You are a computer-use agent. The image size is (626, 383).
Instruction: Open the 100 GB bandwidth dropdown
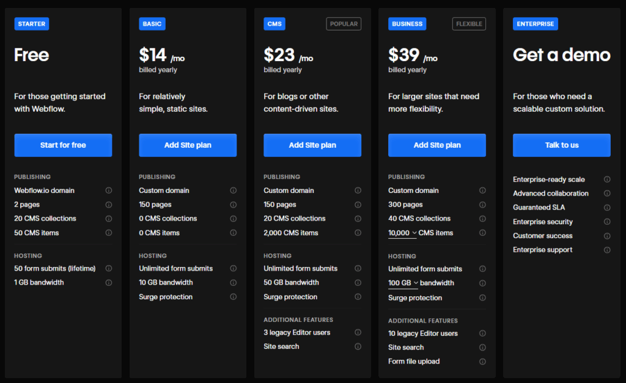coord(403,283)
